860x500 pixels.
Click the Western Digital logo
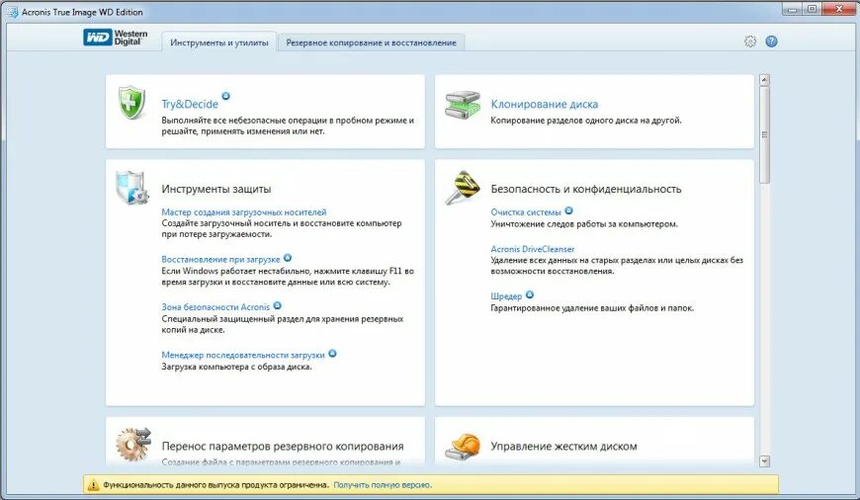(116, 38)
